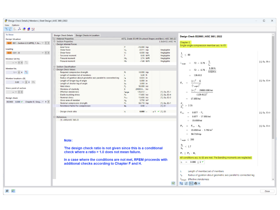Select the Torsional moment row
Viewport: 280px width, 210px height.
(116, 56)
